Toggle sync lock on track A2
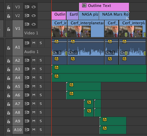Screen dimensions: 147x136 (27, 60)
